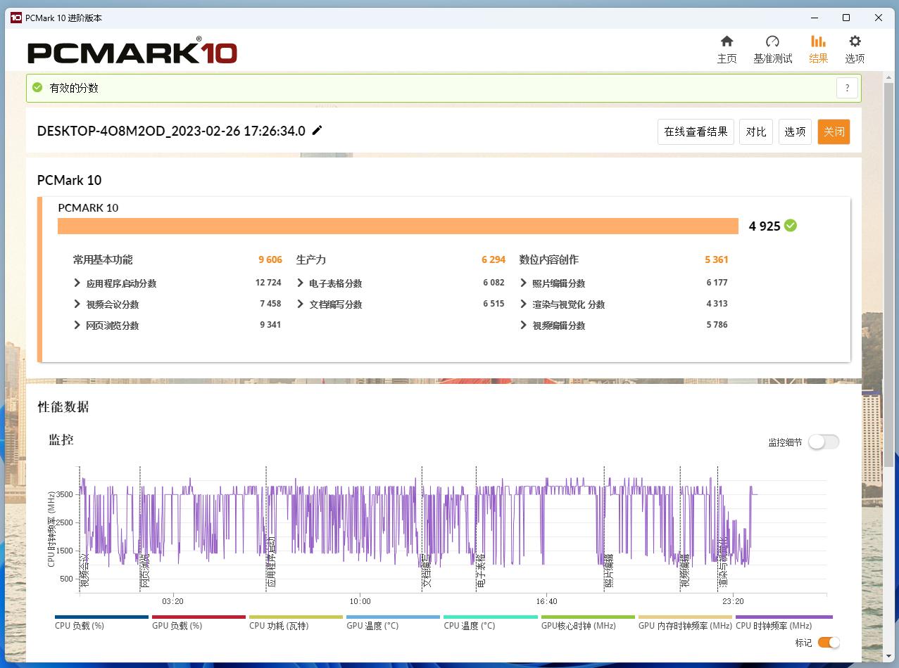The width and height of the screenshot is (899, 668).
Task: Go to the Results (结果) chart icon
Action: tap(818, 41)
